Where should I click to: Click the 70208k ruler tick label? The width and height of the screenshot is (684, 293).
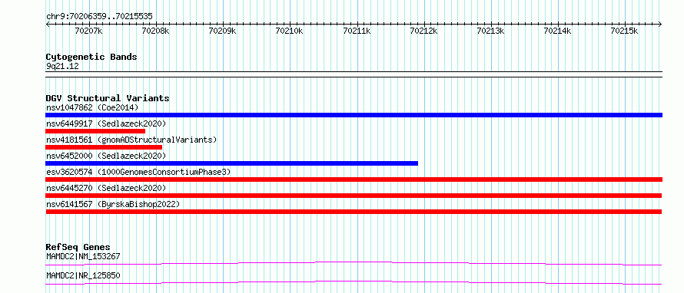156,31
